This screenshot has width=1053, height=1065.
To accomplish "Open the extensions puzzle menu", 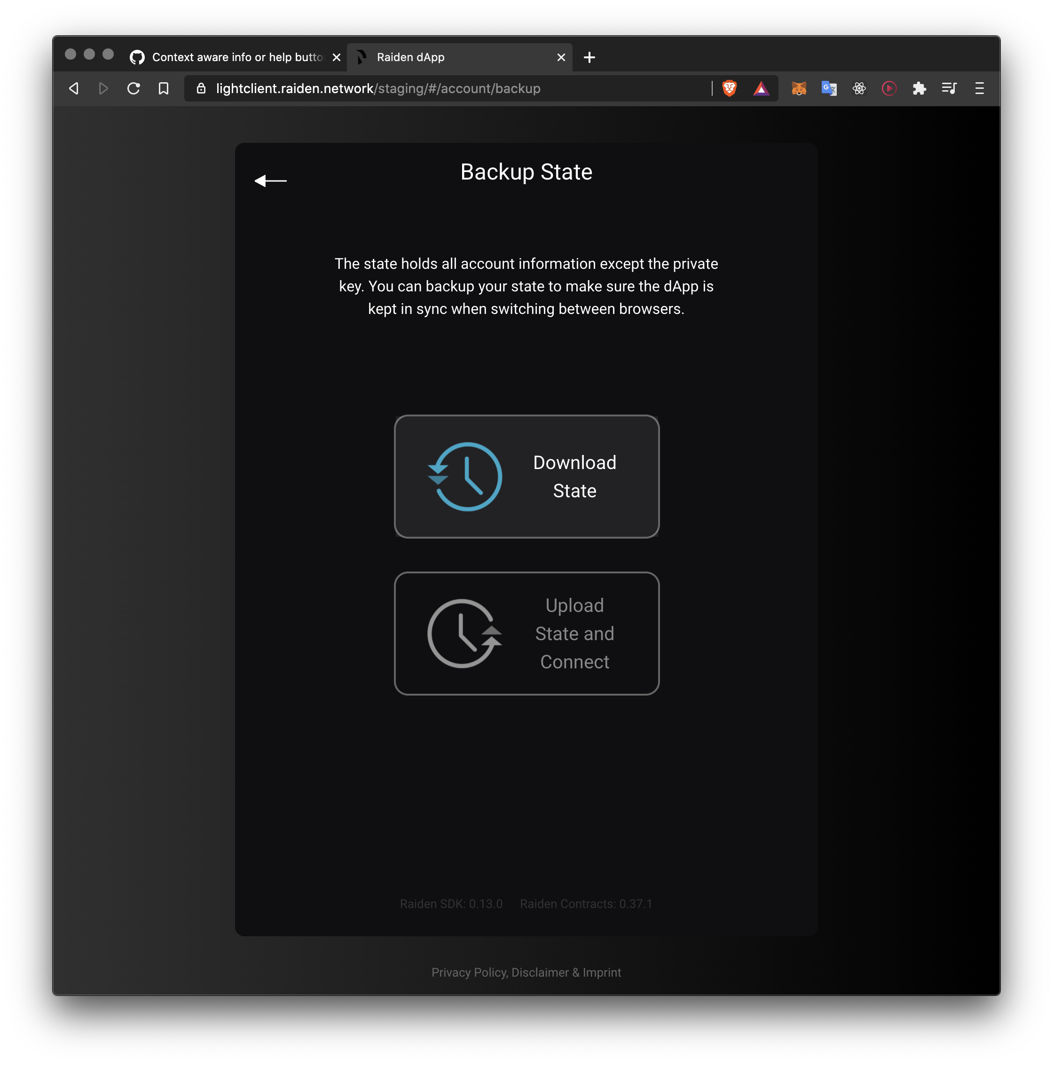I will pos(919,88).
